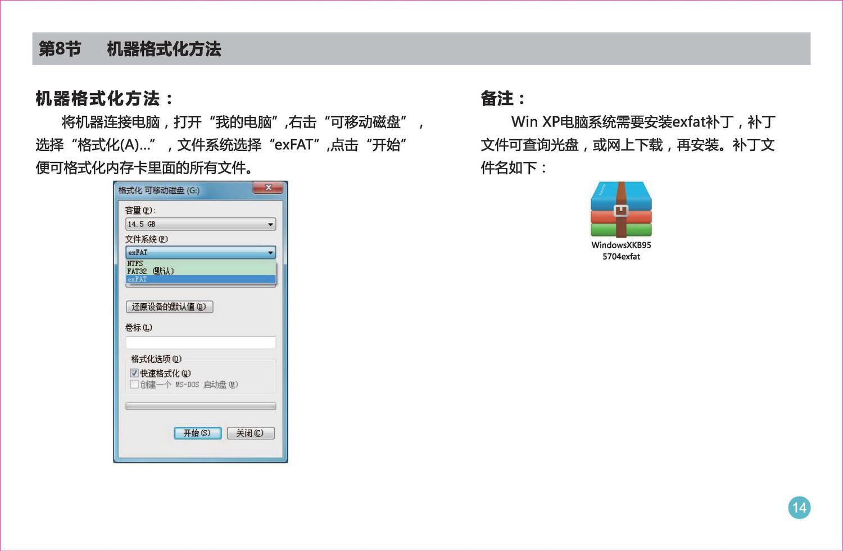This screenshot has width=843, height=551.
Task: Focus the 卷标 text field
Action: point(201,343)
